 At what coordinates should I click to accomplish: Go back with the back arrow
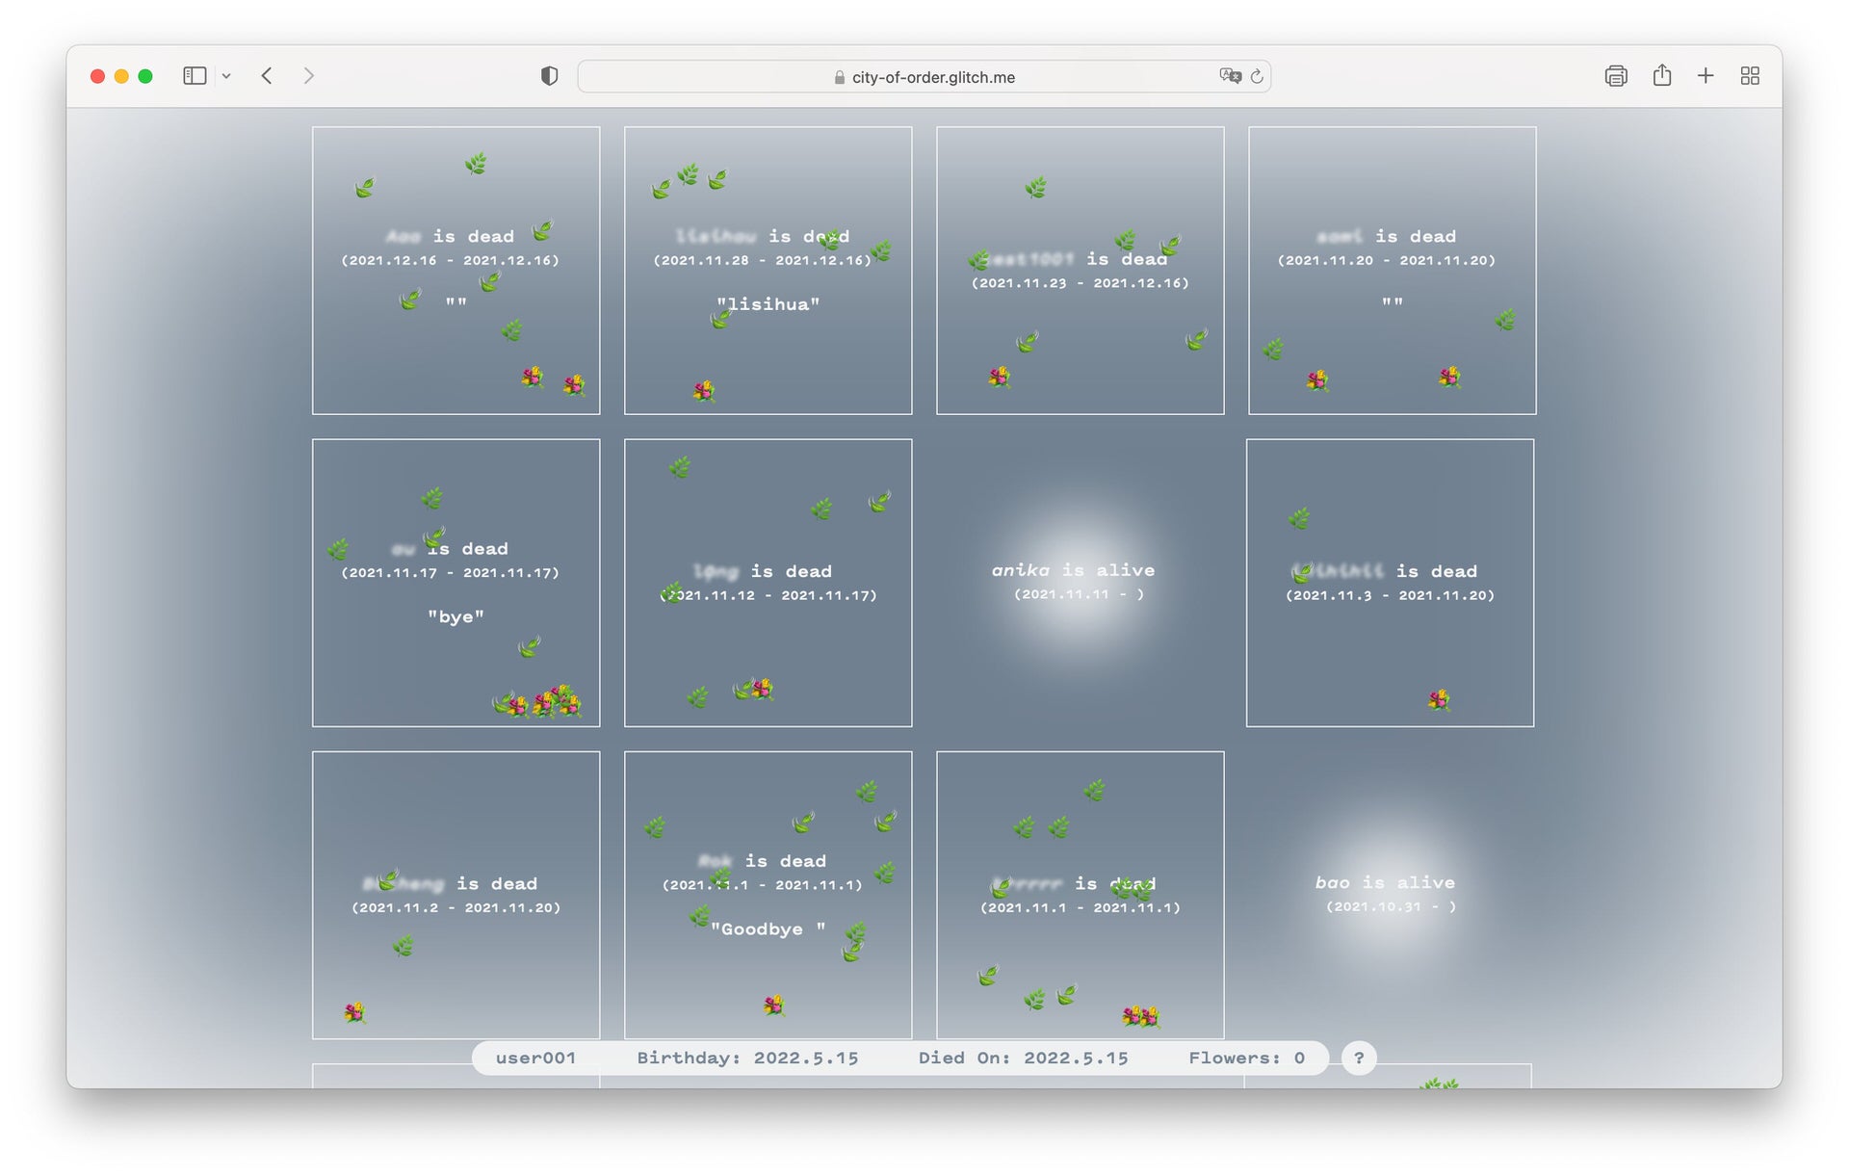click(x=267, y=76)
